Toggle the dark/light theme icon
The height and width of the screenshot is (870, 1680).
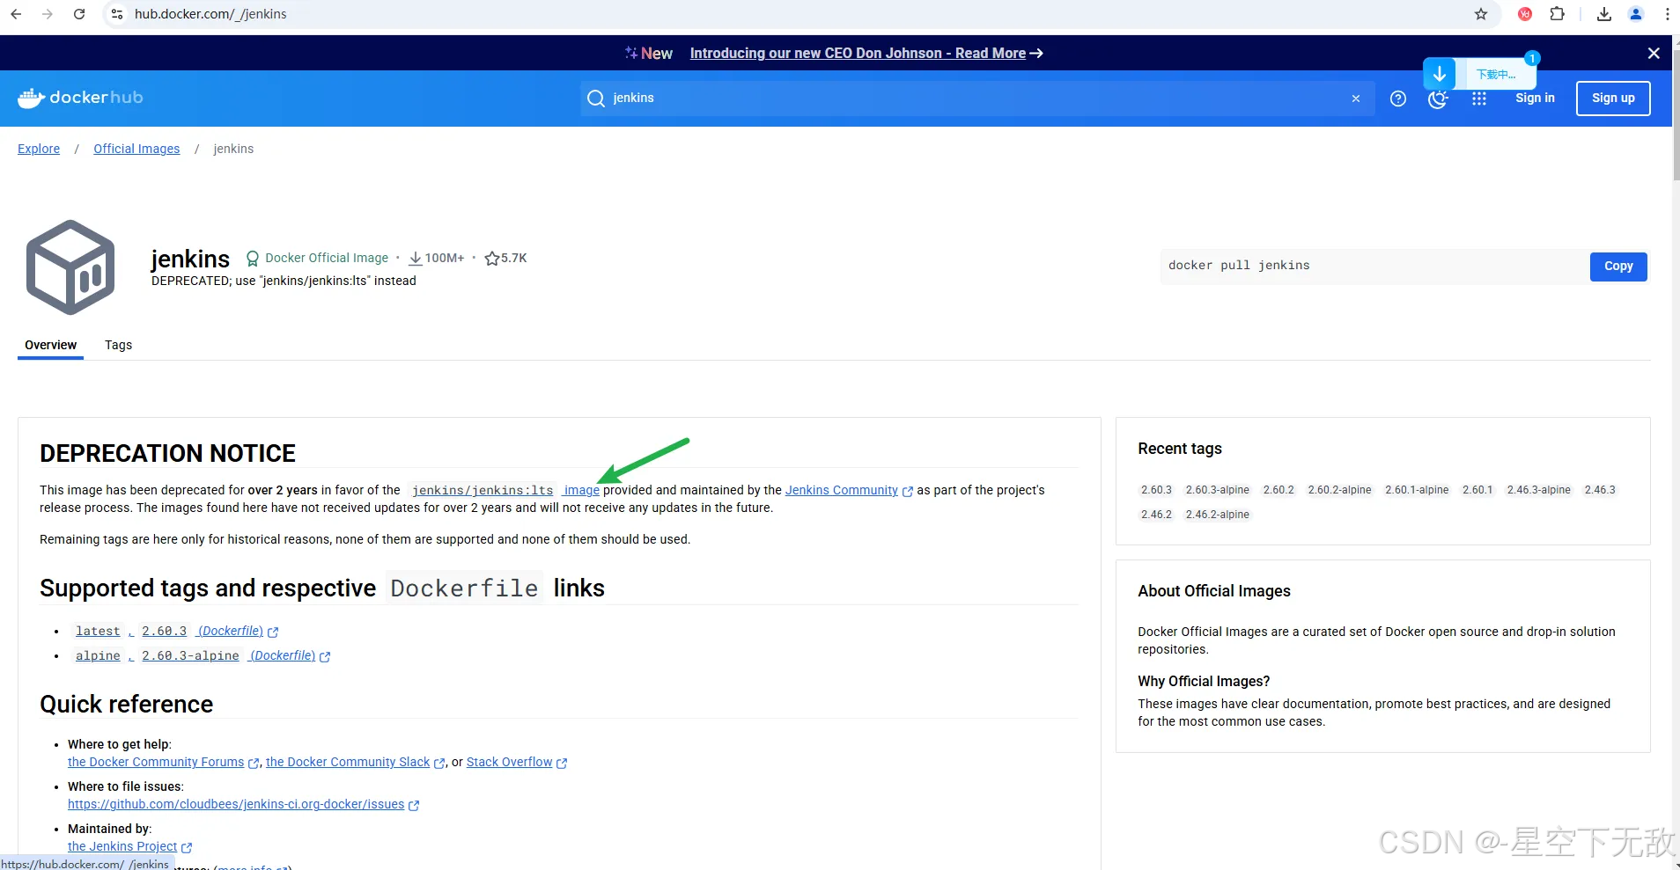1438,99
